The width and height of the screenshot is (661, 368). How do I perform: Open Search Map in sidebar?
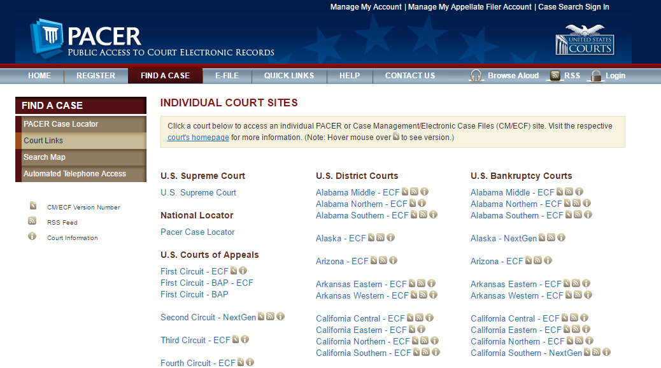tap(81, 157)
